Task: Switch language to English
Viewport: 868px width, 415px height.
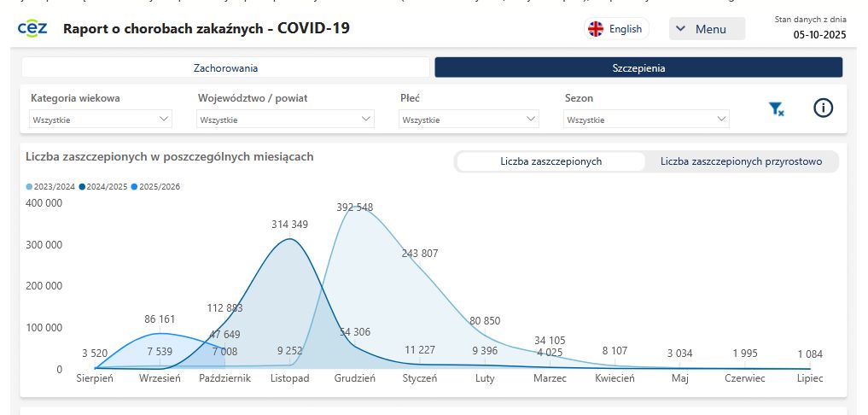Action: (x=617, y=29)
